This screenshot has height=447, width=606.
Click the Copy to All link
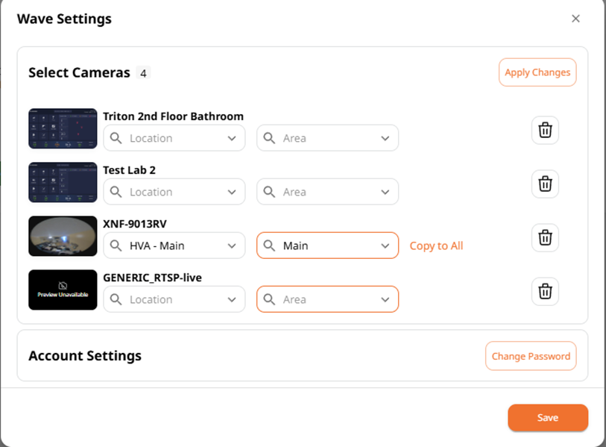(x=436, y=246)
